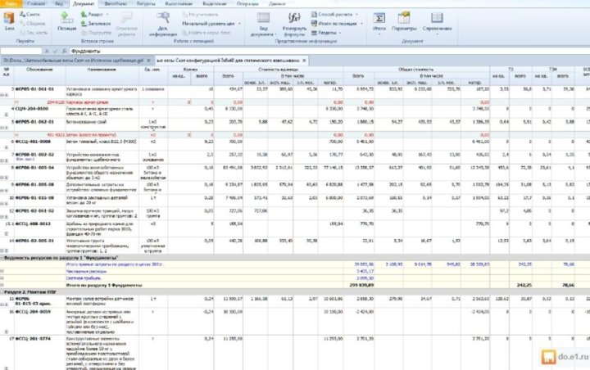Insert a Заголовок row
This screenshot has height=370, width=590.
pyautogui.click(x=97, y=22)
